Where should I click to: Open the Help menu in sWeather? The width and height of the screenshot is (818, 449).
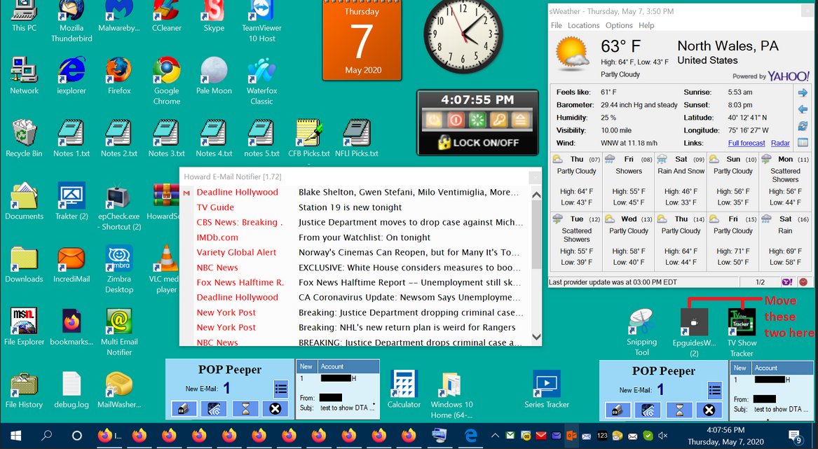click(x=646, y=25)
